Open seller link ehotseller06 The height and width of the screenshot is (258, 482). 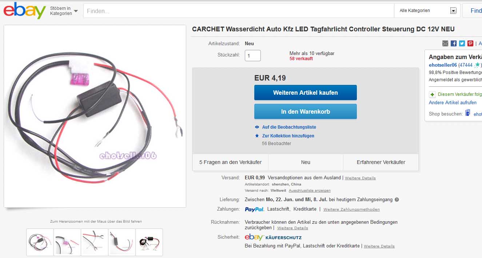point(443,65)
